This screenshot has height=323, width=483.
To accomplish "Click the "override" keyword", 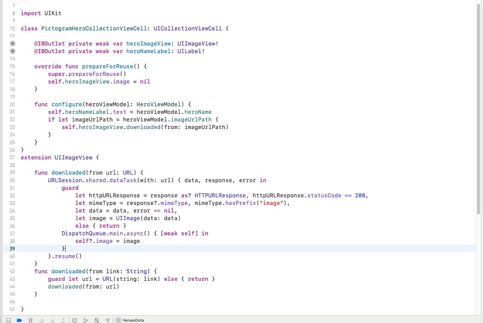I will (x=48, y=66).
